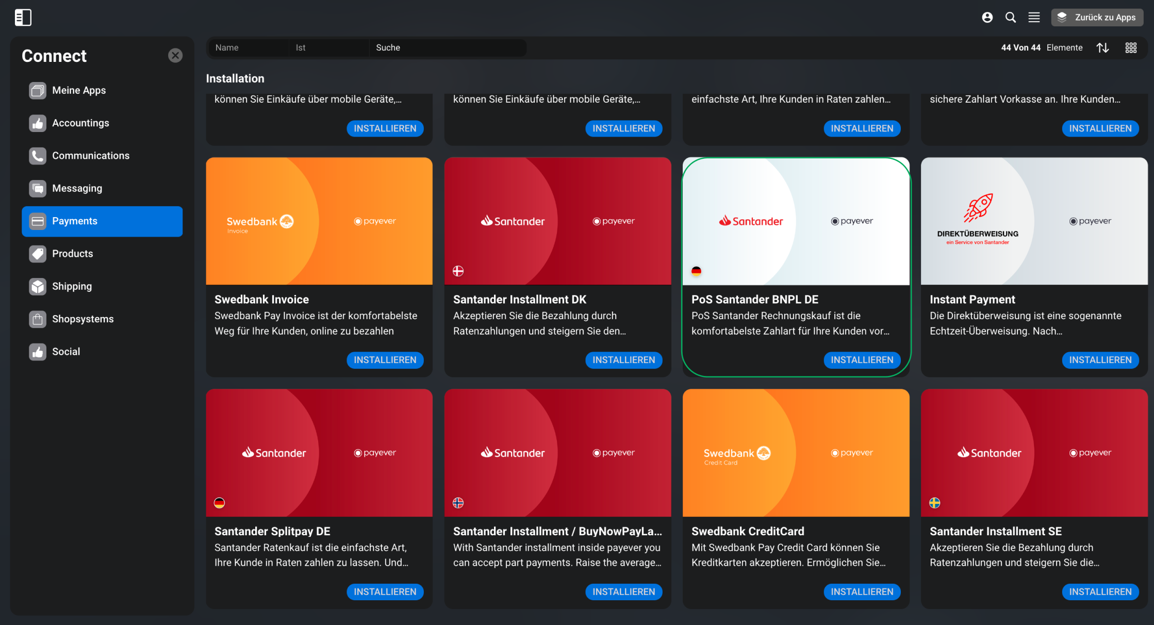Click German flag on Splitpay DE card
The height and width of the screenshot is (625, 1154).
pos(219,503)
